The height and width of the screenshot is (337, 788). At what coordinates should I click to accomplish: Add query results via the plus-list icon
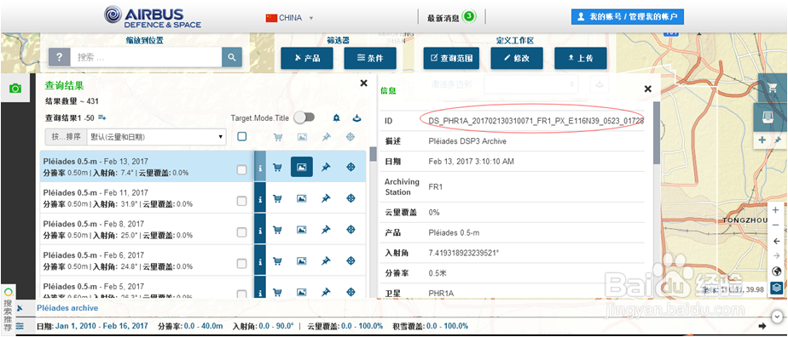click(102, 117)
